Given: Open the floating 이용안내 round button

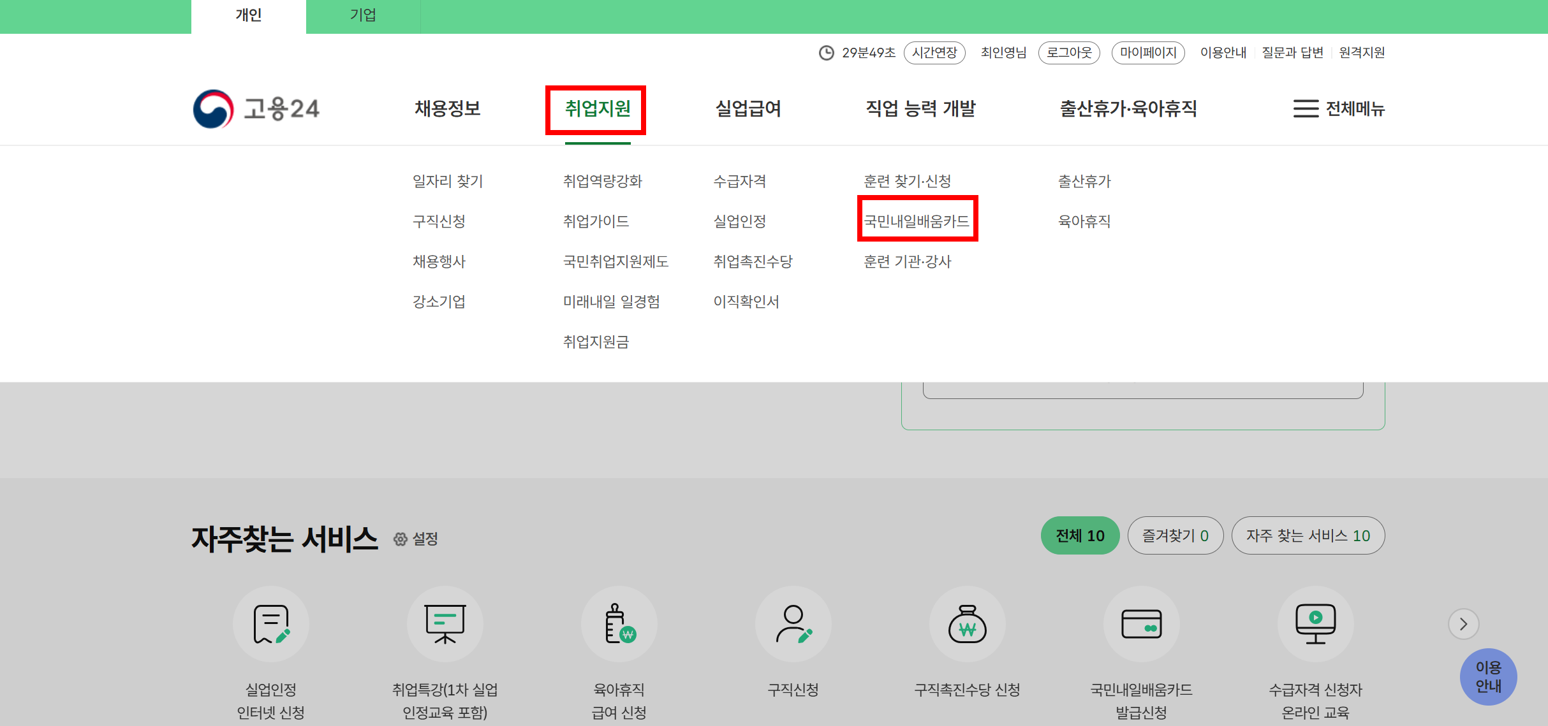Looking at the screenshot, I should (x=1488, y=677).
